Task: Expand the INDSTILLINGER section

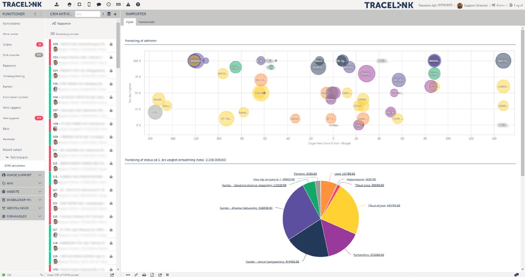Action: pos(22,208)
